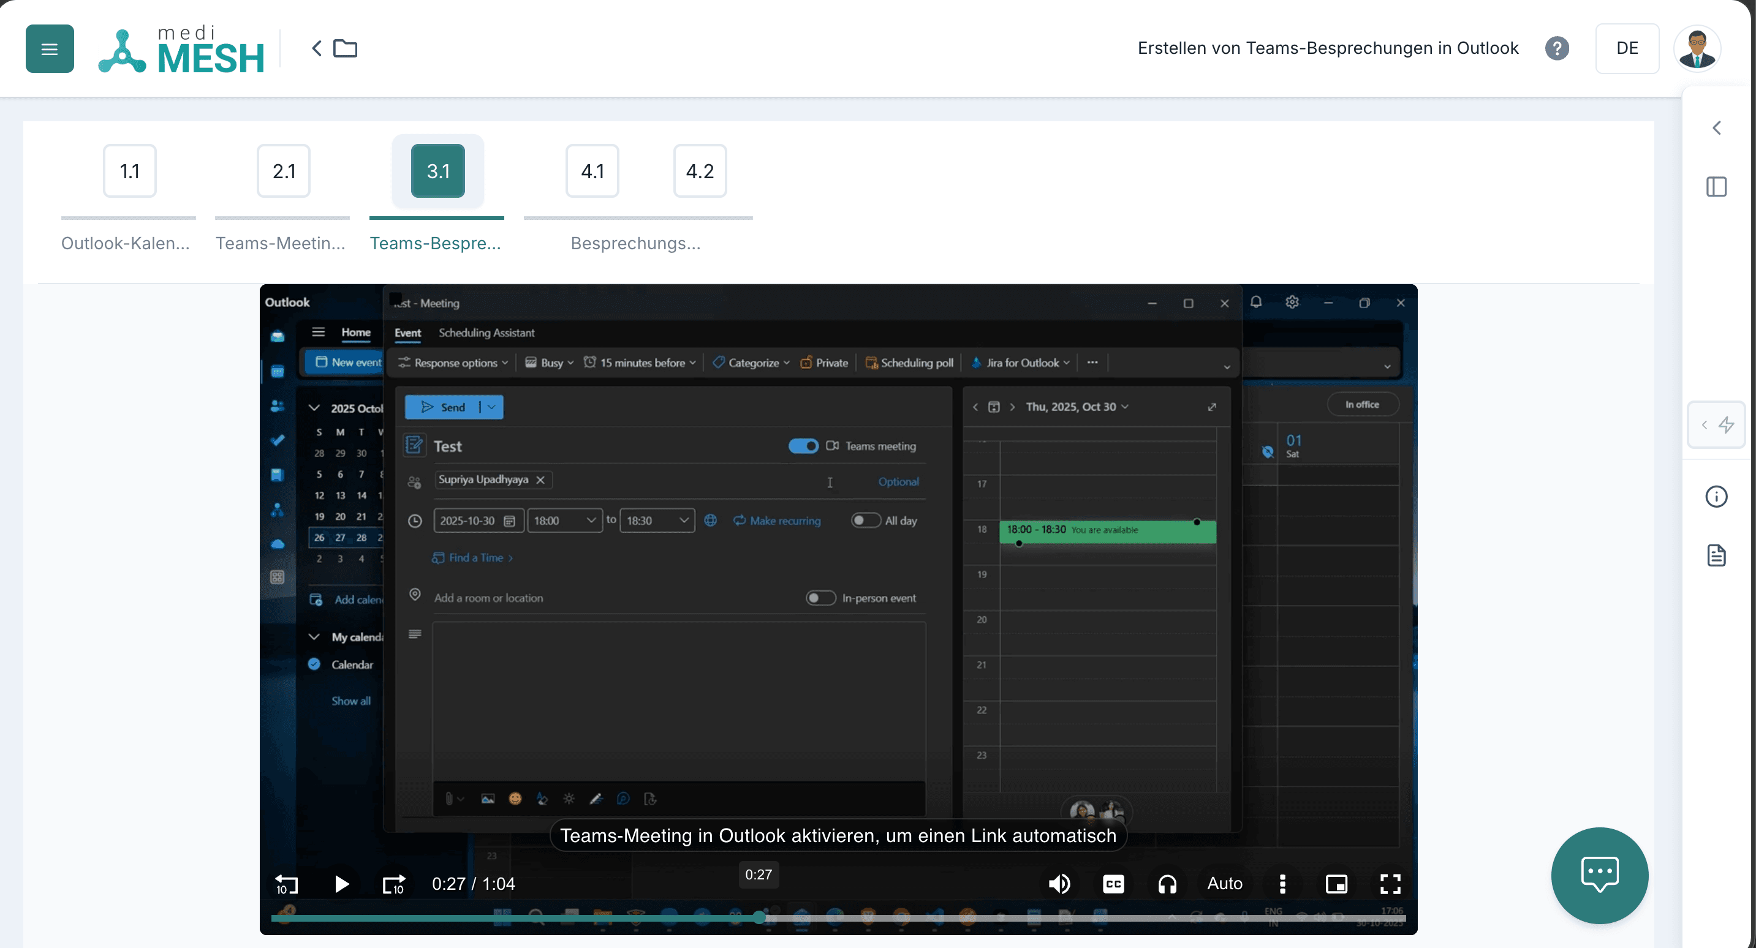Select chapter 3.1 Teams-Besprechung

coord(437,171)
